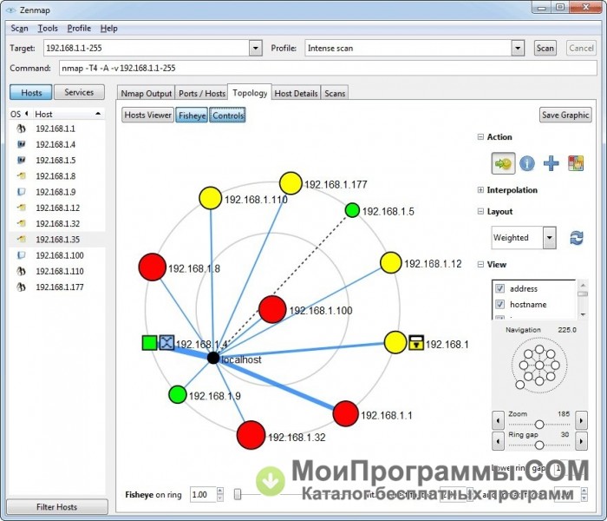
Task: Click the green node 192.168.1.9
Action: (178, 394)
